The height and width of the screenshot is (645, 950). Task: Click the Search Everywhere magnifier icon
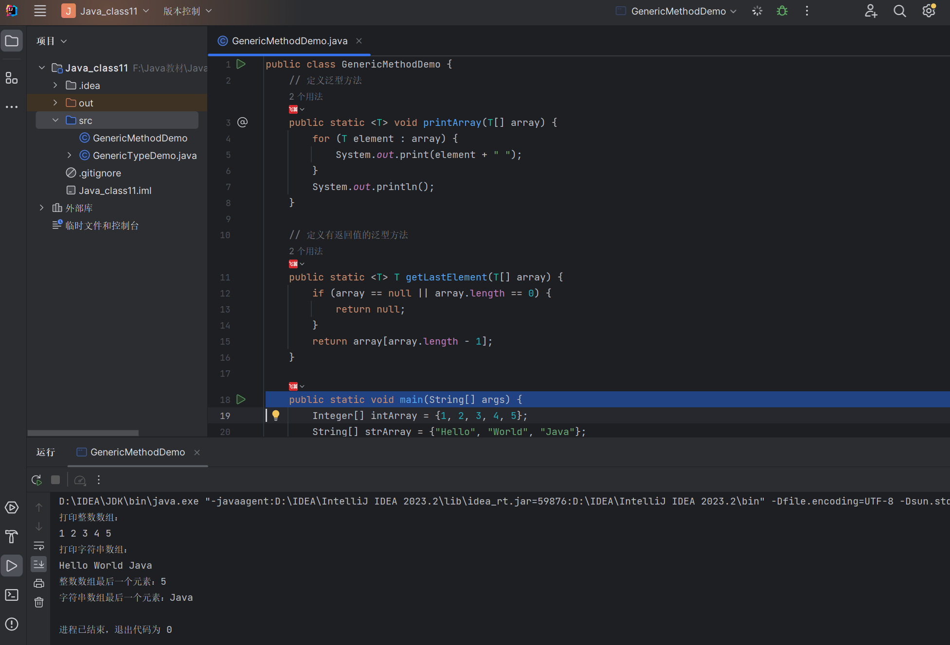click(899, 11)
